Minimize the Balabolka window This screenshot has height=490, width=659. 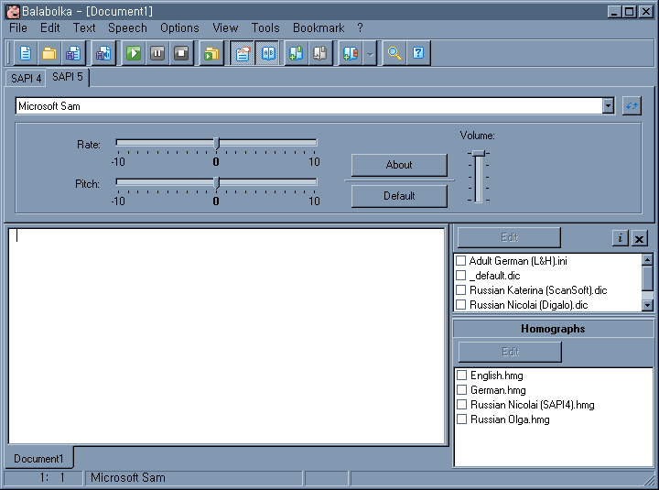[614, 11]
